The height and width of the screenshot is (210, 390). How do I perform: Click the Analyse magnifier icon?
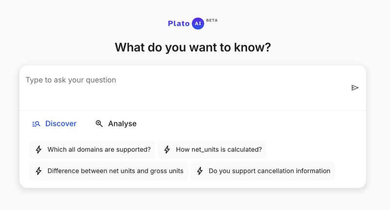coord(99,124)
